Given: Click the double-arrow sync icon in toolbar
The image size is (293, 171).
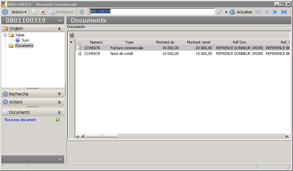Looking at the screenshot, I should 82,12.
